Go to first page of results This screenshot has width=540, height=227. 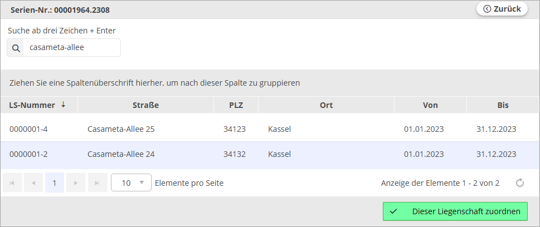point(12,182)
